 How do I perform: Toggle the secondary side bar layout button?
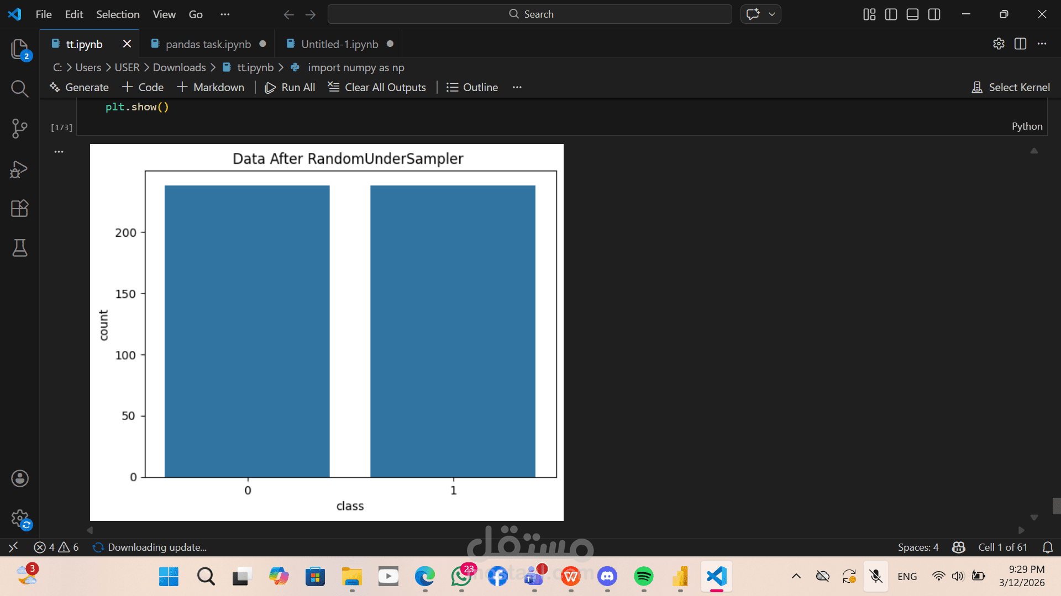pos(934,14)
